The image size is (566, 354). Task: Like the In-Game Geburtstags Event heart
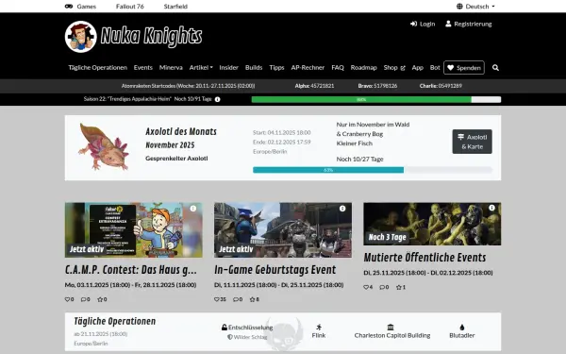[217, 299]
